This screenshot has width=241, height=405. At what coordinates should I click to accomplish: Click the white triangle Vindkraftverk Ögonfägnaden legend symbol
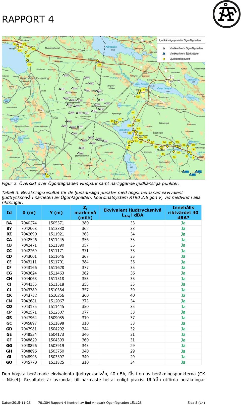click(164, 48)
